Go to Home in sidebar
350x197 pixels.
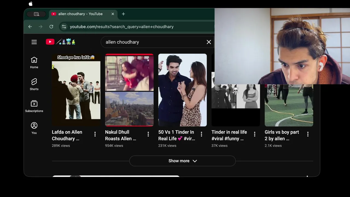pos(34,63)
